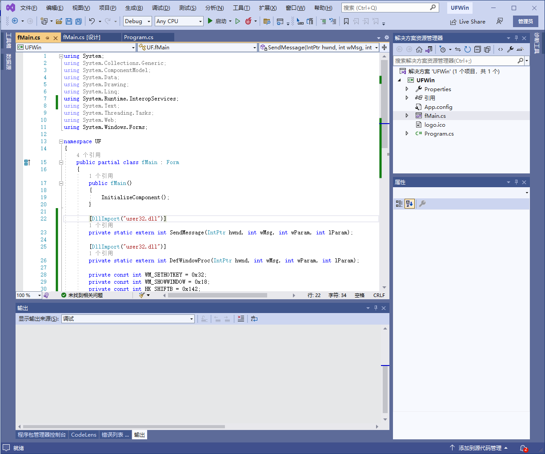The height and width of the screenshot is (454, 545).
Task: Click the Categorized view icon in Properties panel
Action: pyautogui.click(x=399, y=204)
